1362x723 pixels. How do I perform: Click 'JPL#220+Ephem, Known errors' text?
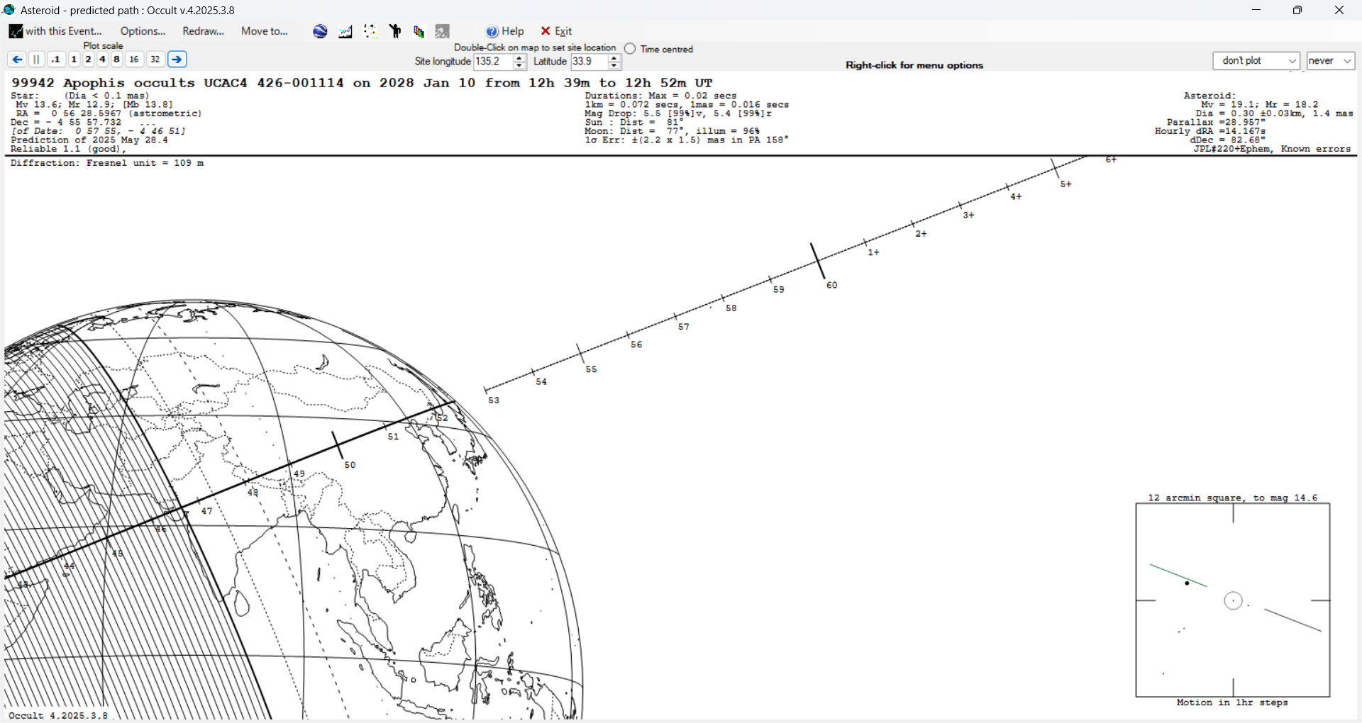1272,149
